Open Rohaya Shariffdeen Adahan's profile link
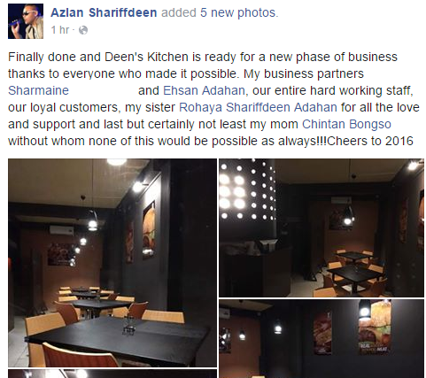The height and width of the screenshot is (378, 426). pyautogui.click(x=258, y=107)
